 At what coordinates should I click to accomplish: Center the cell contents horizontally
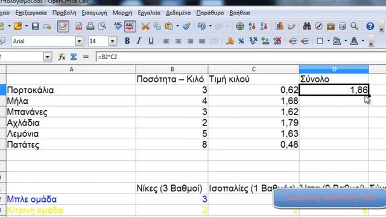pos(178,41)
